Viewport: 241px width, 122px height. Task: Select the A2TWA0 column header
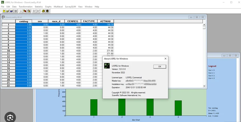[106, 21]
